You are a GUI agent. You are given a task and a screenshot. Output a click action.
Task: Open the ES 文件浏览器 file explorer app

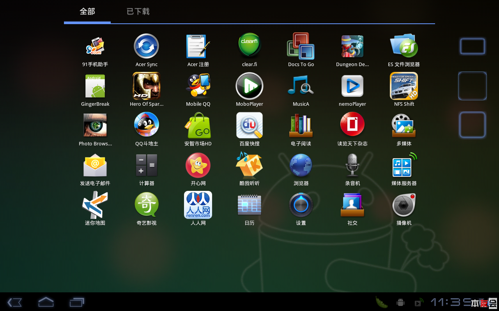coord(404,47)
